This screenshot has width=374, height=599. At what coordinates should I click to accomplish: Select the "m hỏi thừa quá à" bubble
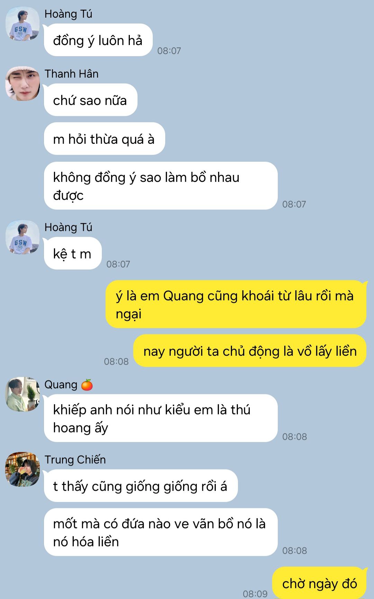(x=104, y=139)
